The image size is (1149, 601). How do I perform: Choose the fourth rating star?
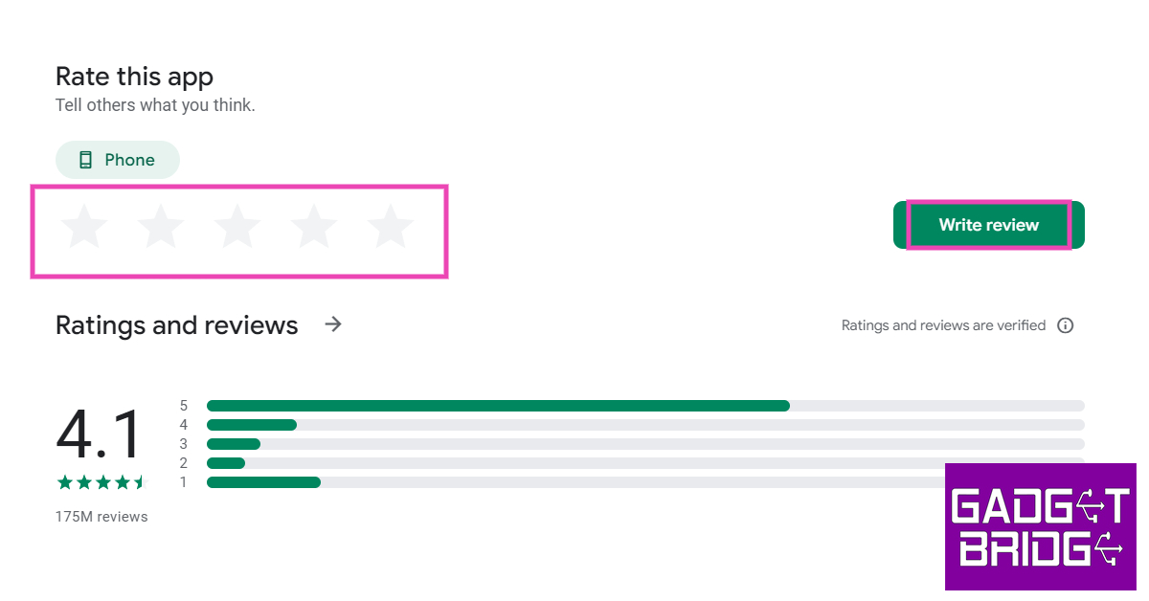coord(314,227)
